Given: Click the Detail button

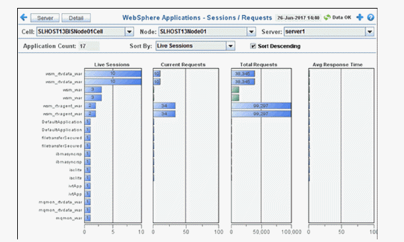Looking at the screenshot, I should 76,18.
